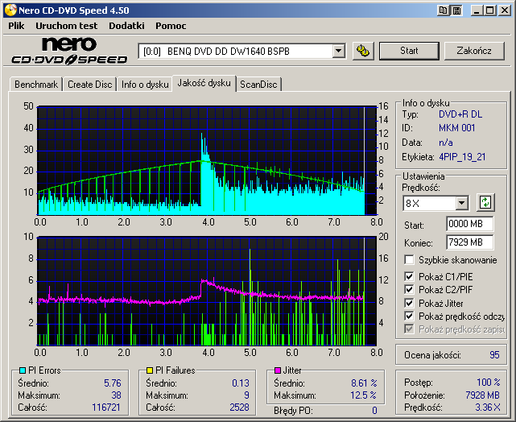Minimize the Nero window
Screen dimensions: 516x422
tap(477, 10)
